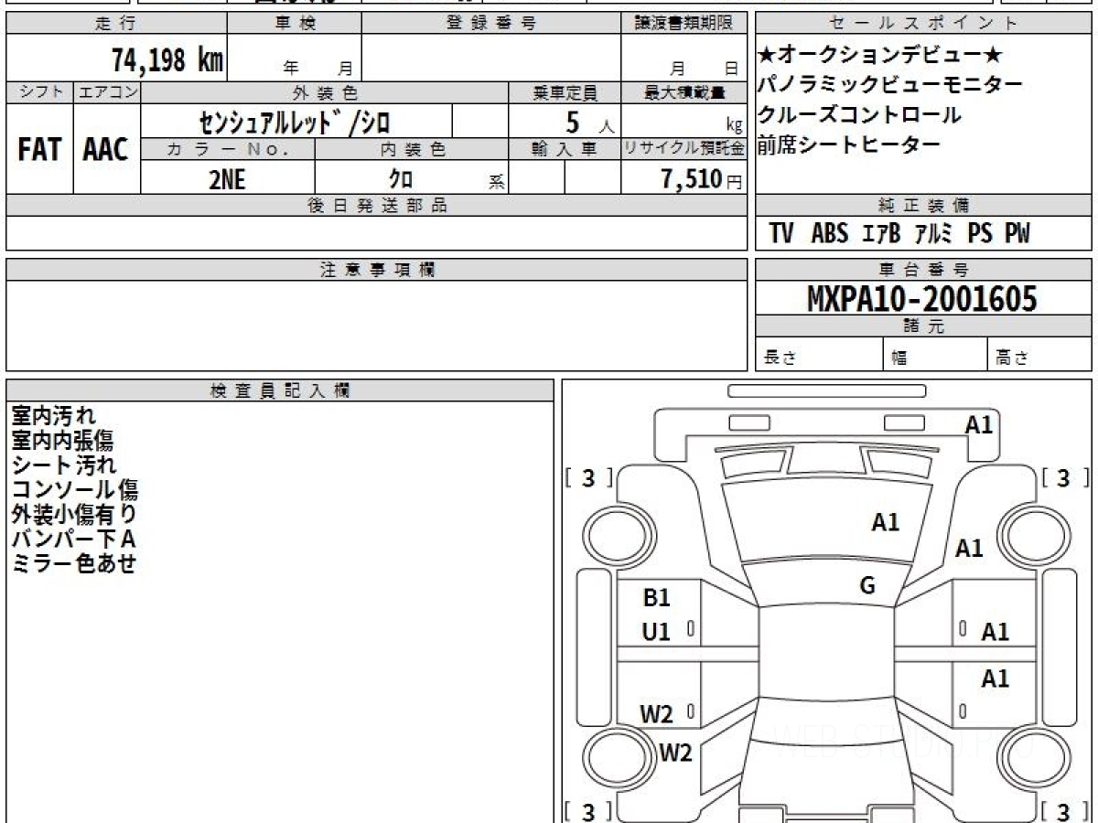Click the 諸元 header
1098x823 pixels.
[x=923, y=326]
